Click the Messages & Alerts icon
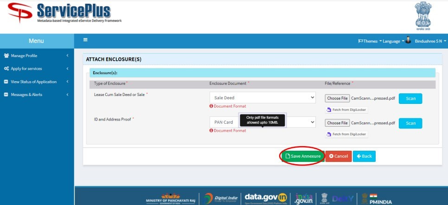The height and width of the screenshot is (205, 448). (6, 95)
